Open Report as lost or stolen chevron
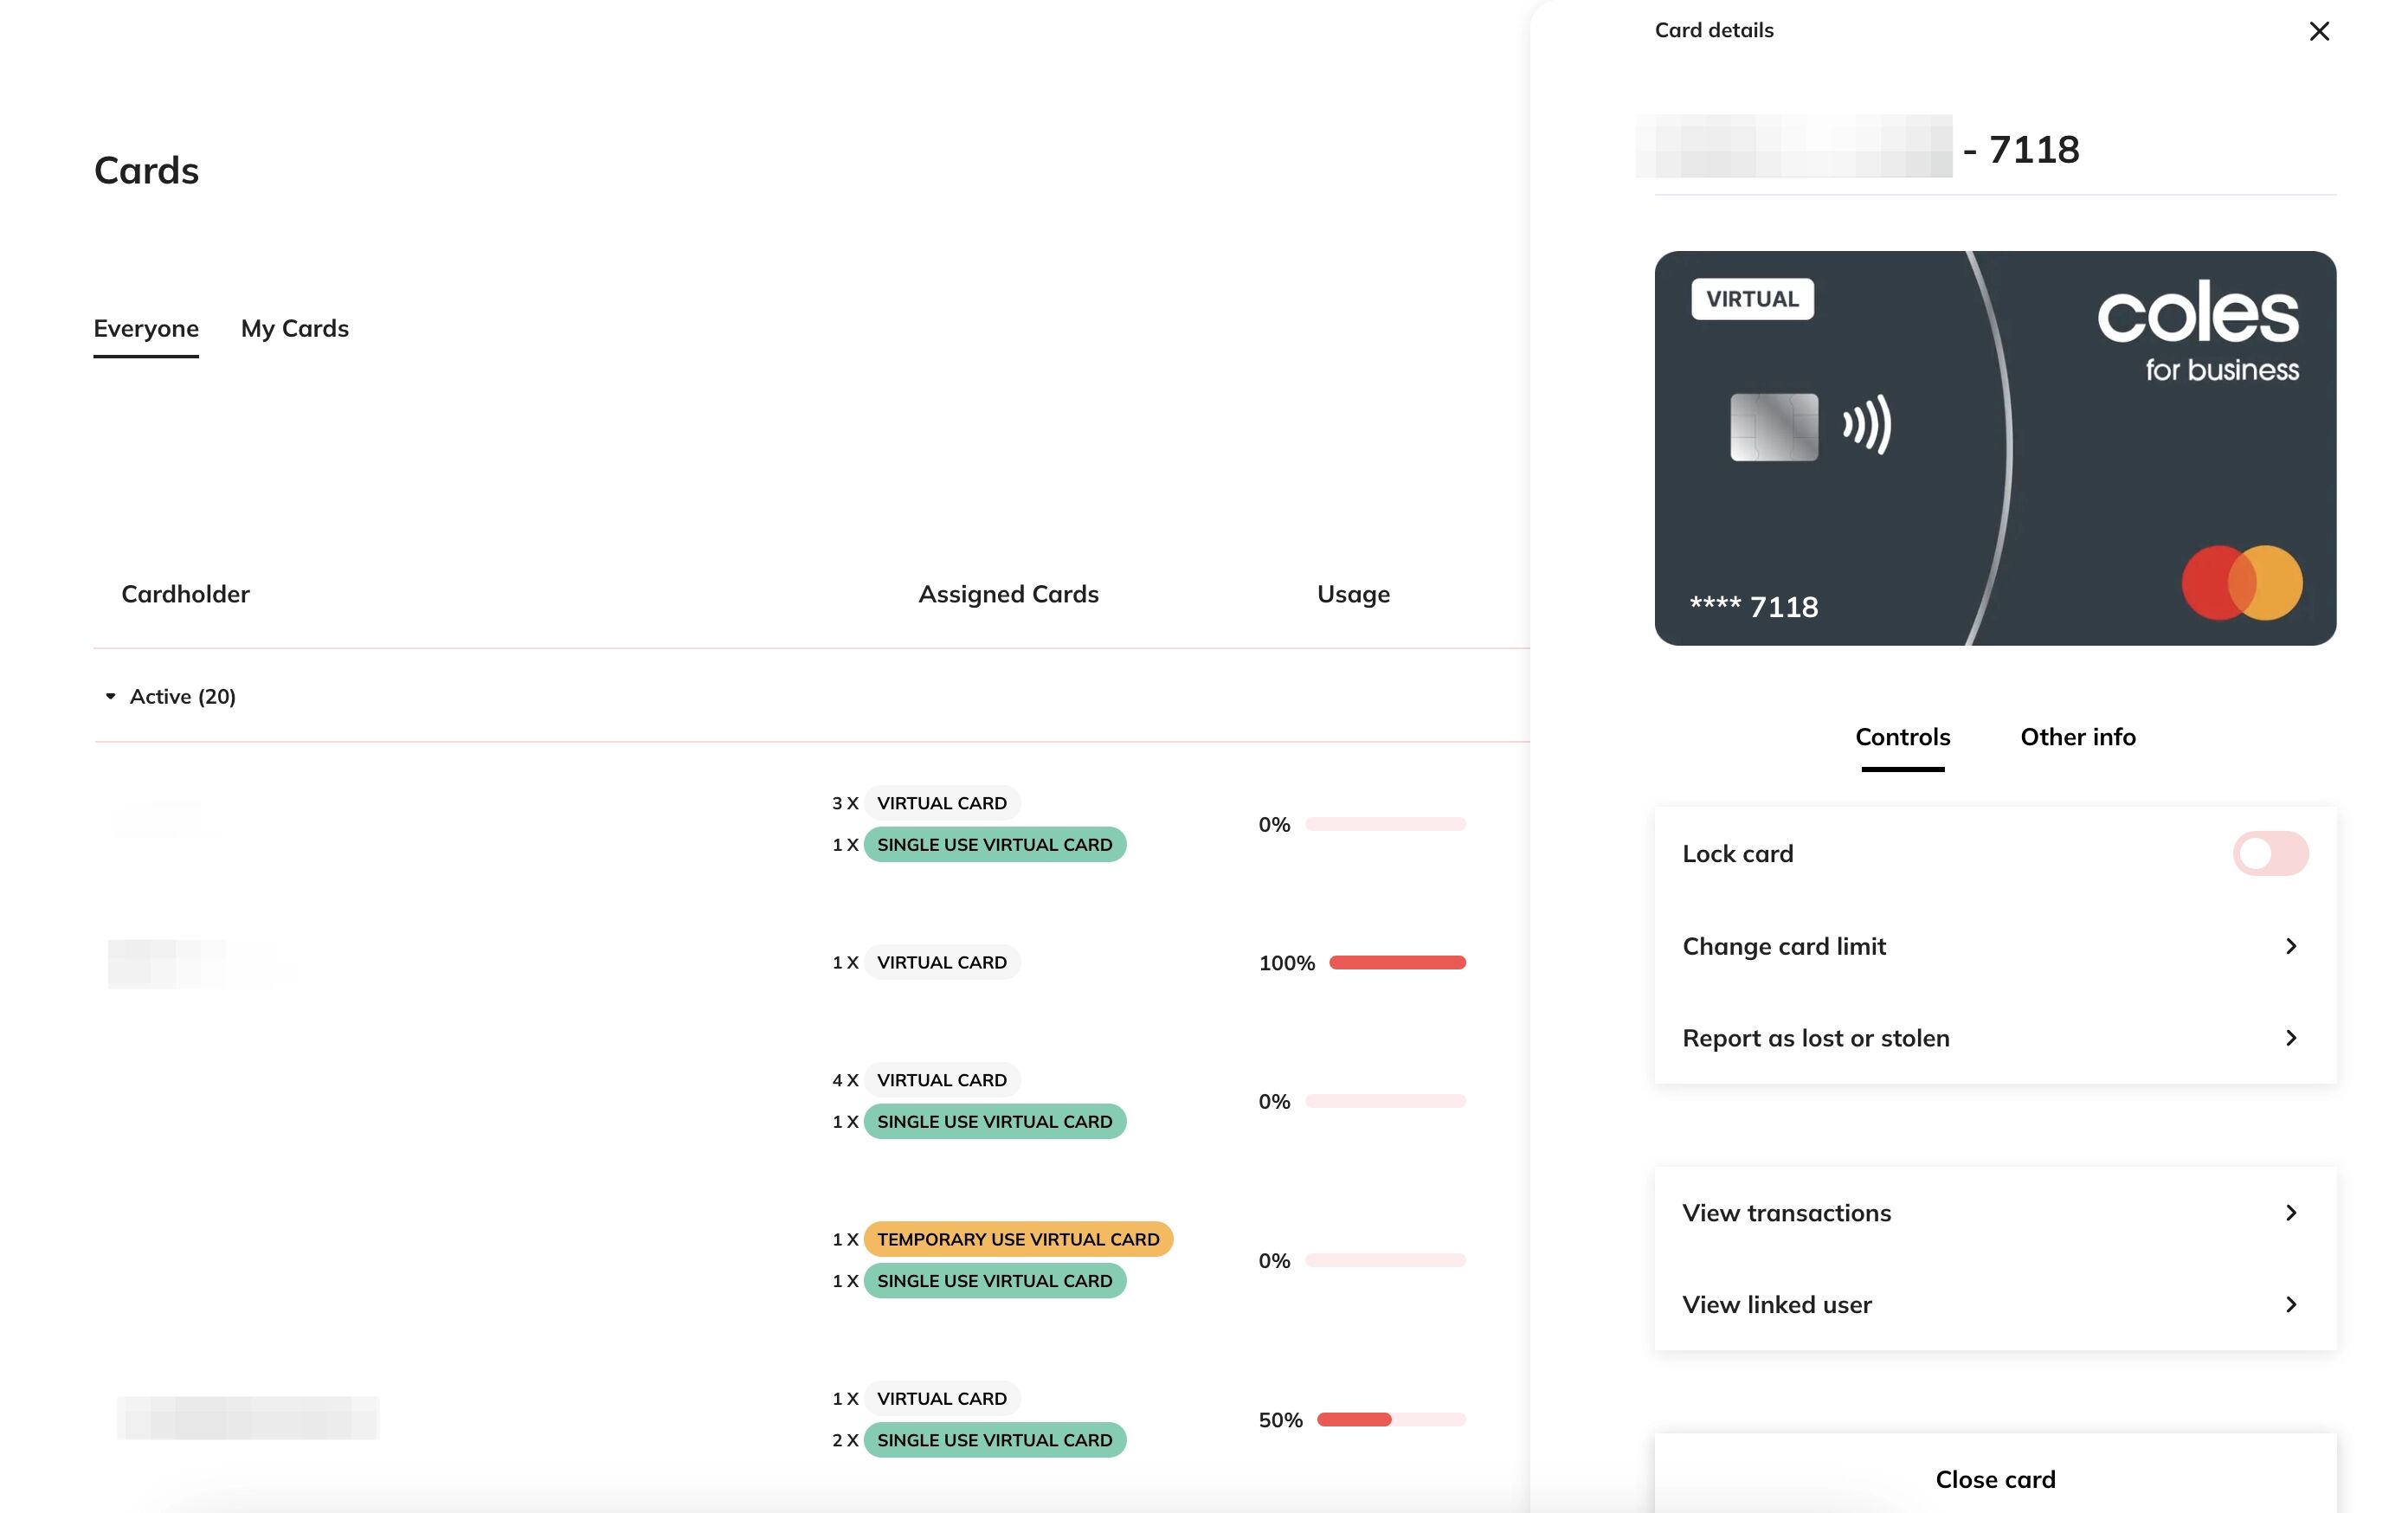2408x1513 pixels. pyautogui.click(x=2291, y=1038)
